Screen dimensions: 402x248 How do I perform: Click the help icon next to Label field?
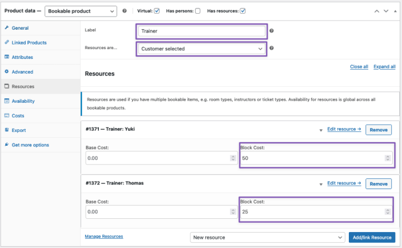(x=272, y=31)
